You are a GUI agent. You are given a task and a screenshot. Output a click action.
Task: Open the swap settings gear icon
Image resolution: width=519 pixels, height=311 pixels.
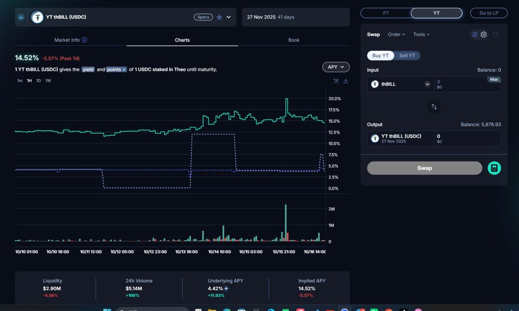[x=484, y=35]
